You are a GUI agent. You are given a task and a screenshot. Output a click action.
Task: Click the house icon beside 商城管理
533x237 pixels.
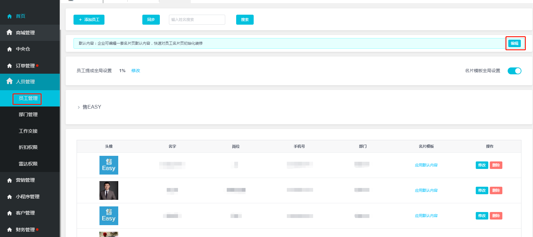(x=9, y=32)
